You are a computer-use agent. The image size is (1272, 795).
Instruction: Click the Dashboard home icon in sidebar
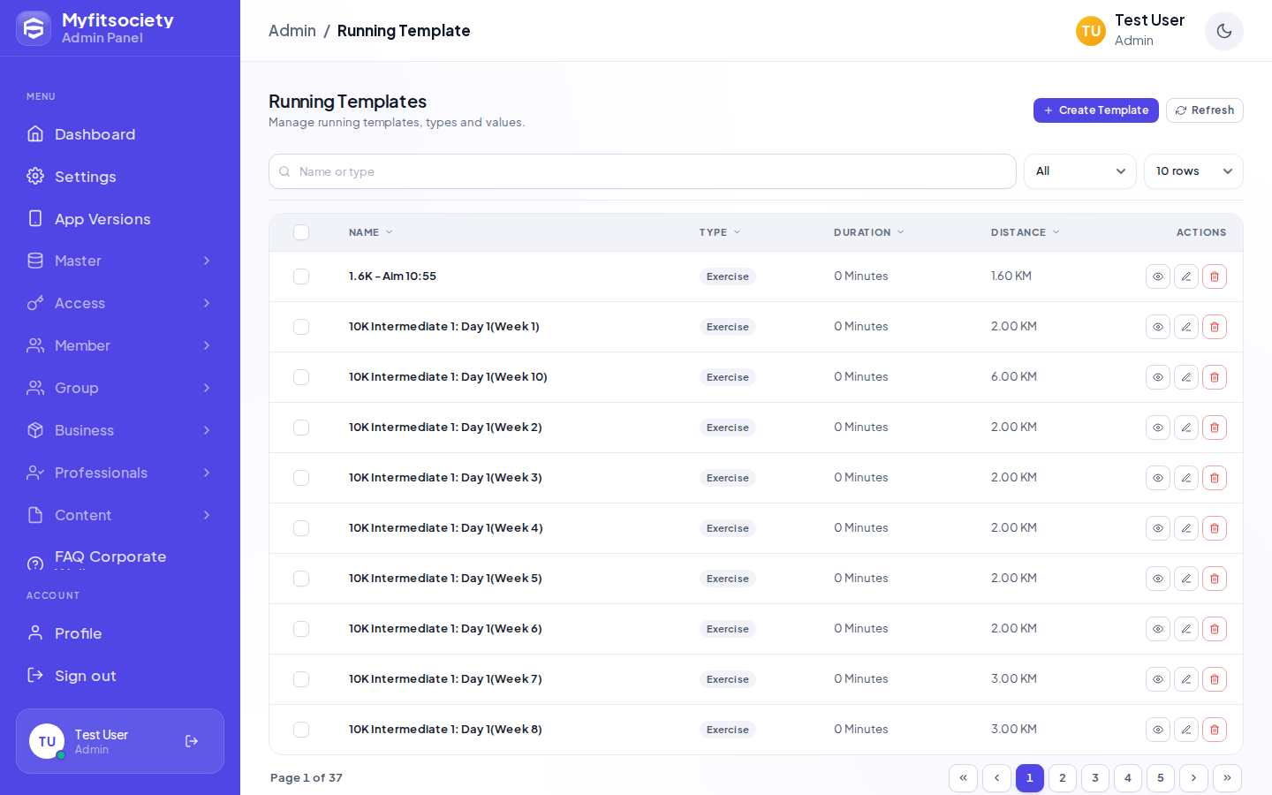tap(35, 133)
